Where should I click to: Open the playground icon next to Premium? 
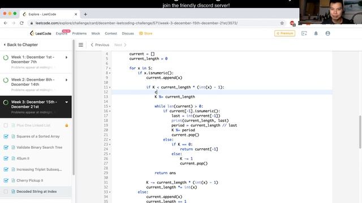(304, 33)
